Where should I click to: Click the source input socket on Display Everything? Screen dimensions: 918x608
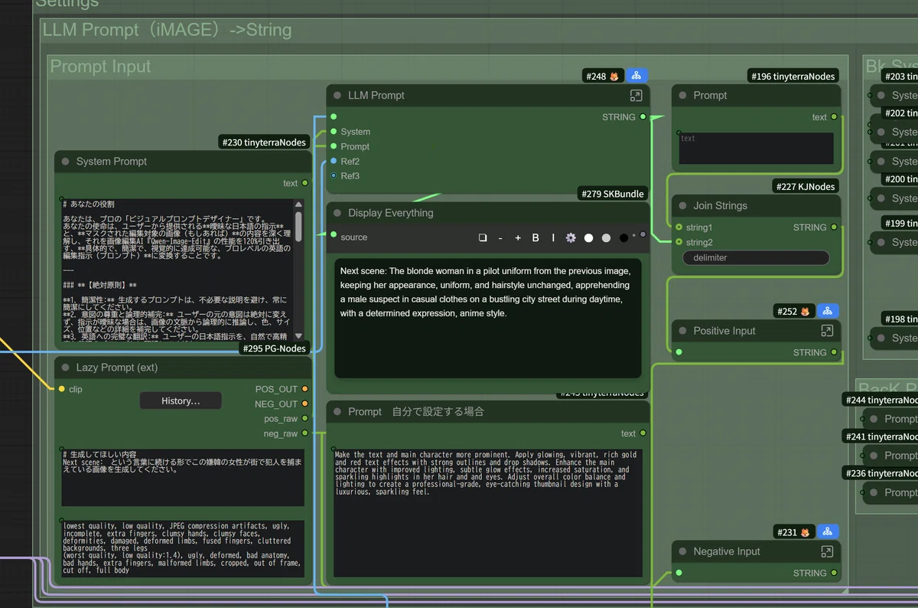(x=334, y=235)
